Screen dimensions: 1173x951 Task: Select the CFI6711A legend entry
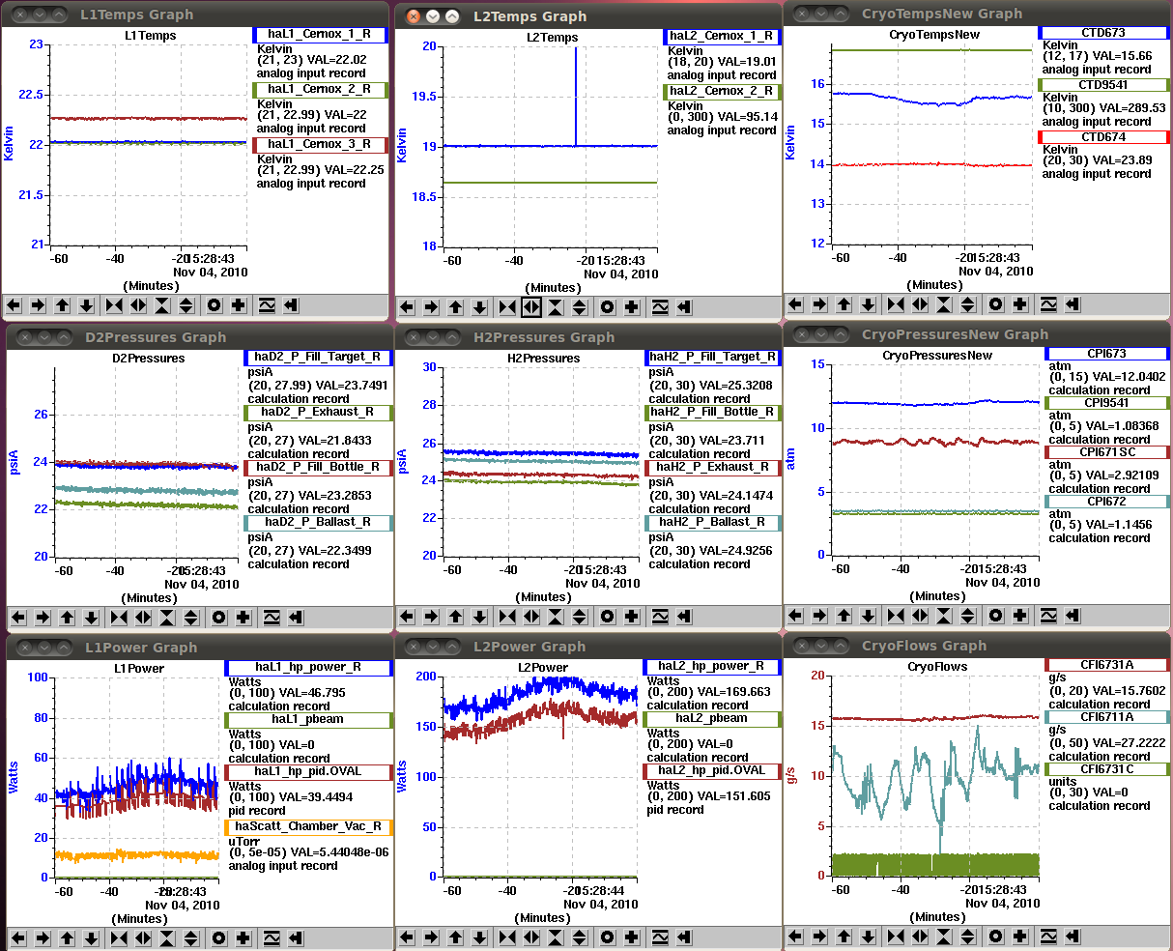click(1107, 717)
